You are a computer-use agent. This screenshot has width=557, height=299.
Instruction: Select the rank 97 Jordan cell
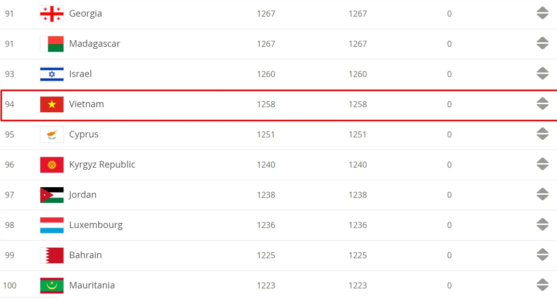click(10, 195)
